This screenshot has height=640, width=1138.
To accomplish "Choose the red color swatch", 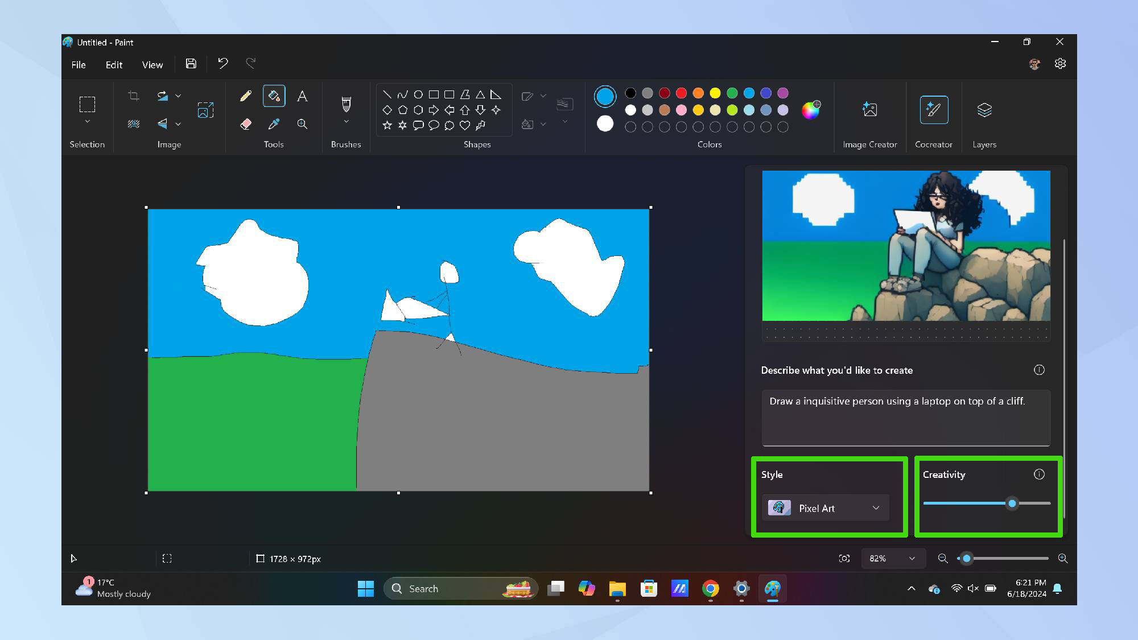I will (681, 93).
